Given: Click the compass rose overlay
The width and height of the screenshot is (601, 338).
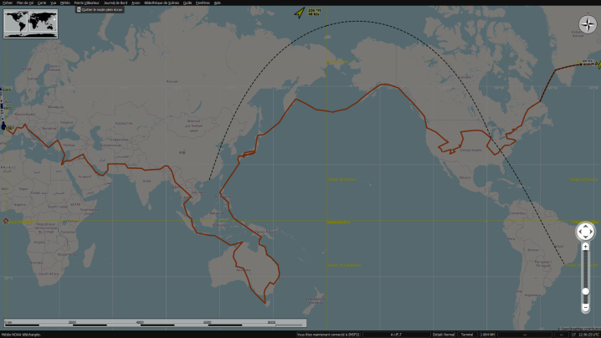Looking at the screenshot, I should coord(588,24).
